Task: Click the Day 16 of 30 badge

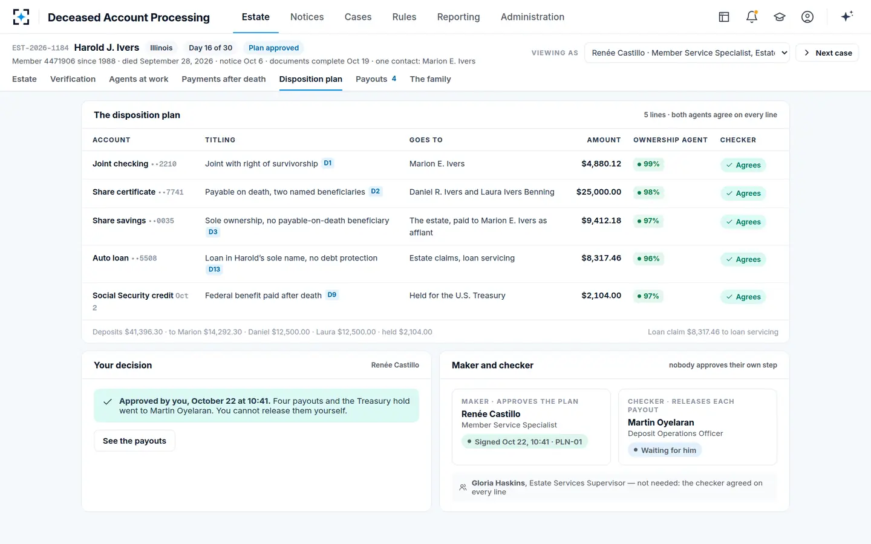Action: 210,48
